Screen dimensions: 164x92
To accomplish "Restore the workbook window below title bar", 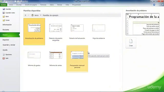I will pyautogui.click(x=160, y=5).
